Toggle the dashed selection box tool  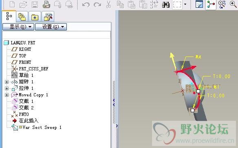point(177,4)
